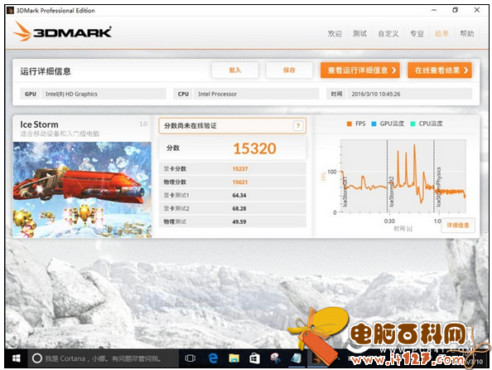Screen dimensions: 492x370
Task: Click the 3DMark logo
Action: click(63, 32)
